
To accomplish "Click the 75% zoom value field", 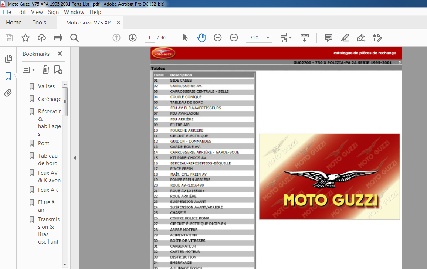I will click(x=254, y=38).
